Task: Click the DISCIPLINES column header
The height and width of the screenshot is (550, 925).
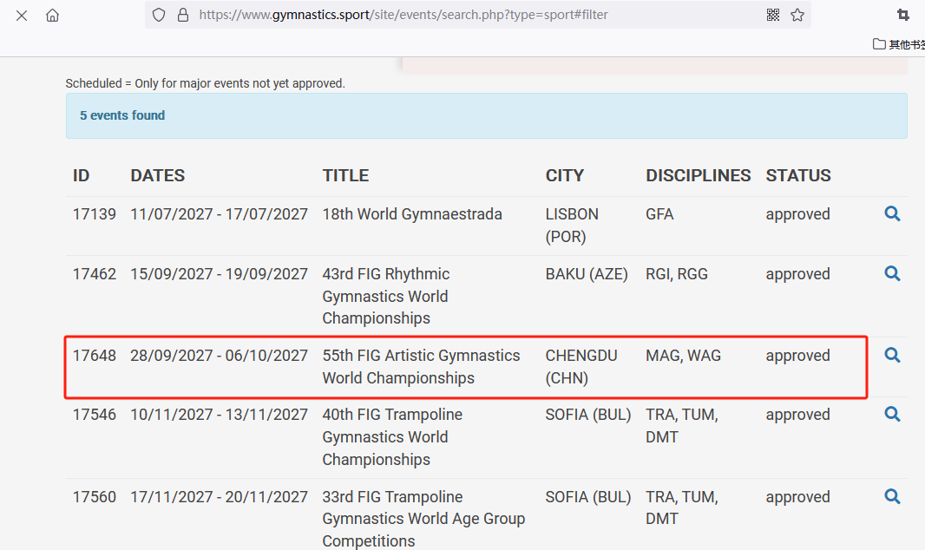Action: 698,175
